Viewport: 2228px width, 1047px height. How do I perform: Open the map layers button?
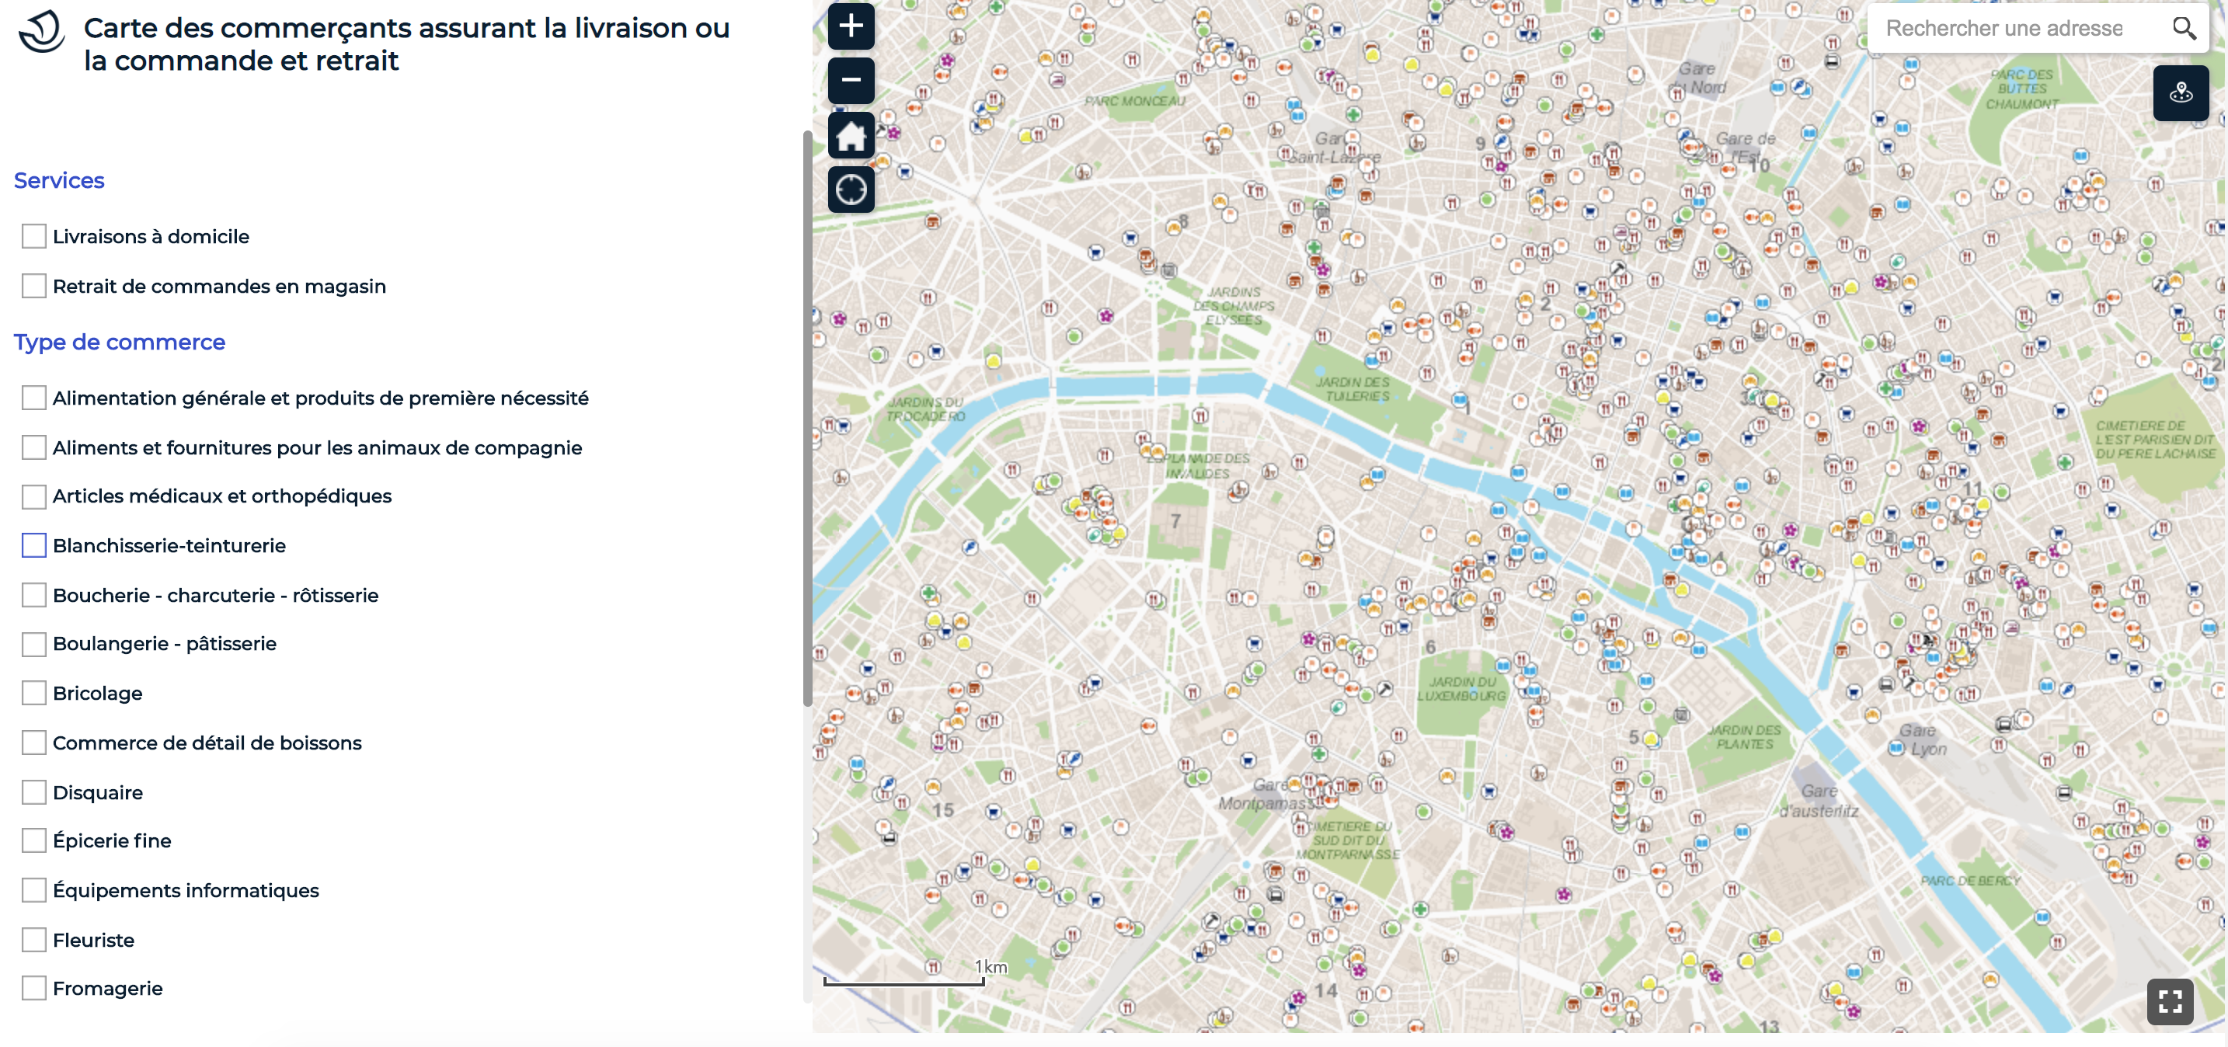pyautogui.click(x=2180, y=92)
